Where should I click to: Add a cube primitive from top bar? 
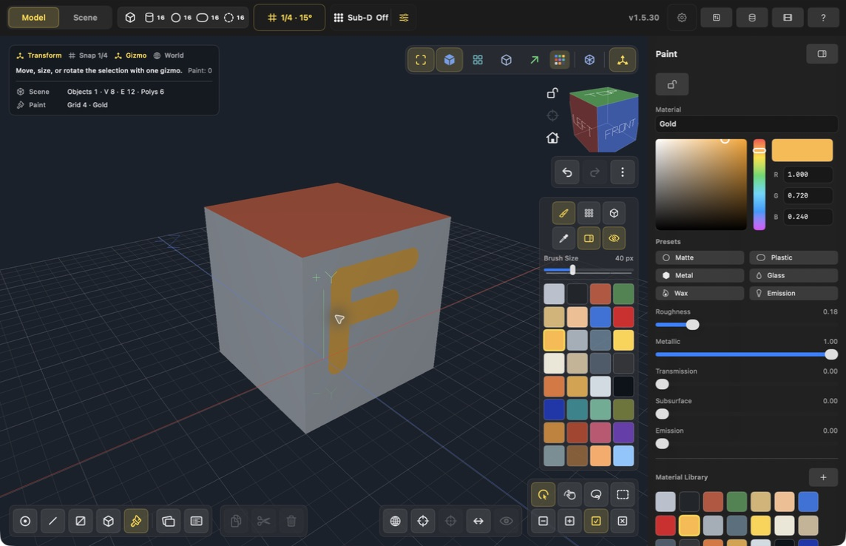130,17
